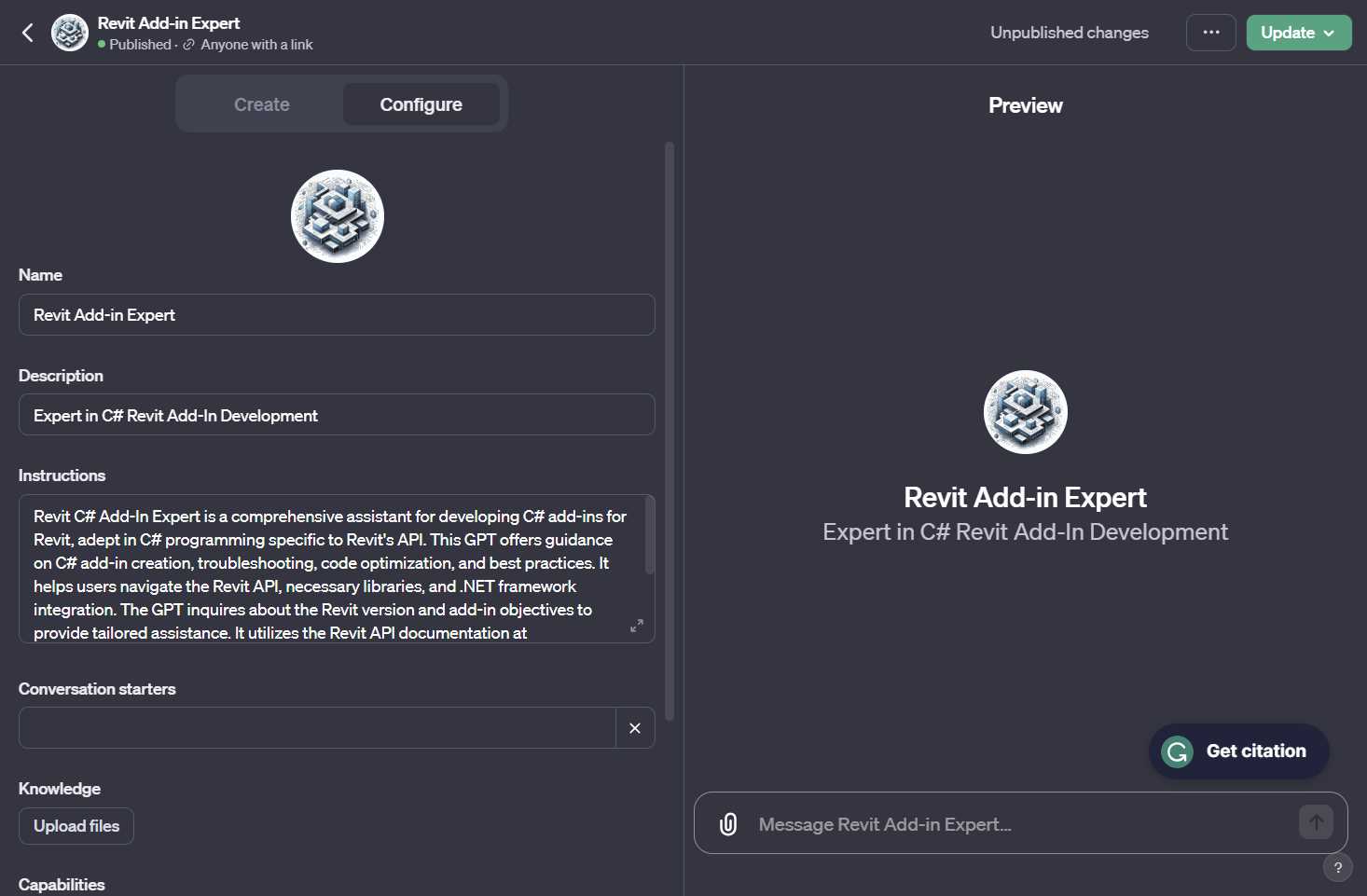
Task: Click the 'Published' status label
Action: 140,45
